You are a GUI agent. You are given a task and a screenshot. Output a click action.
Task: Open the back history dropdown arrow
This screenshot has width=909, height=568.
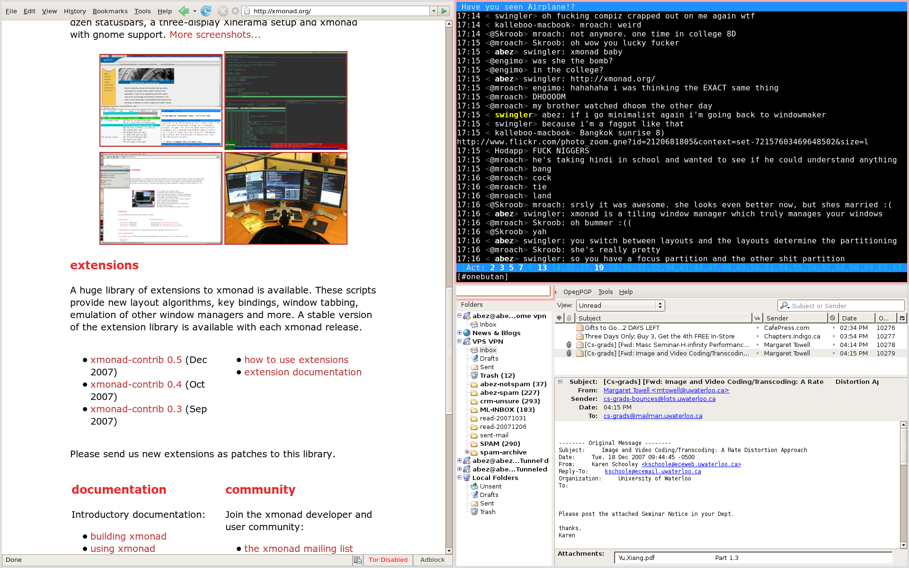click(x=195, y=11)
